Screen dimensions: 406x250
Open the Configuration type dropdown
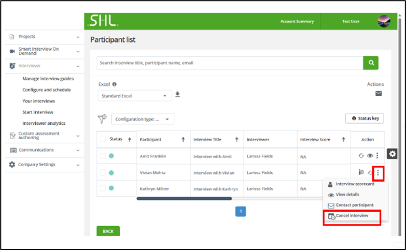coord(143,119)
